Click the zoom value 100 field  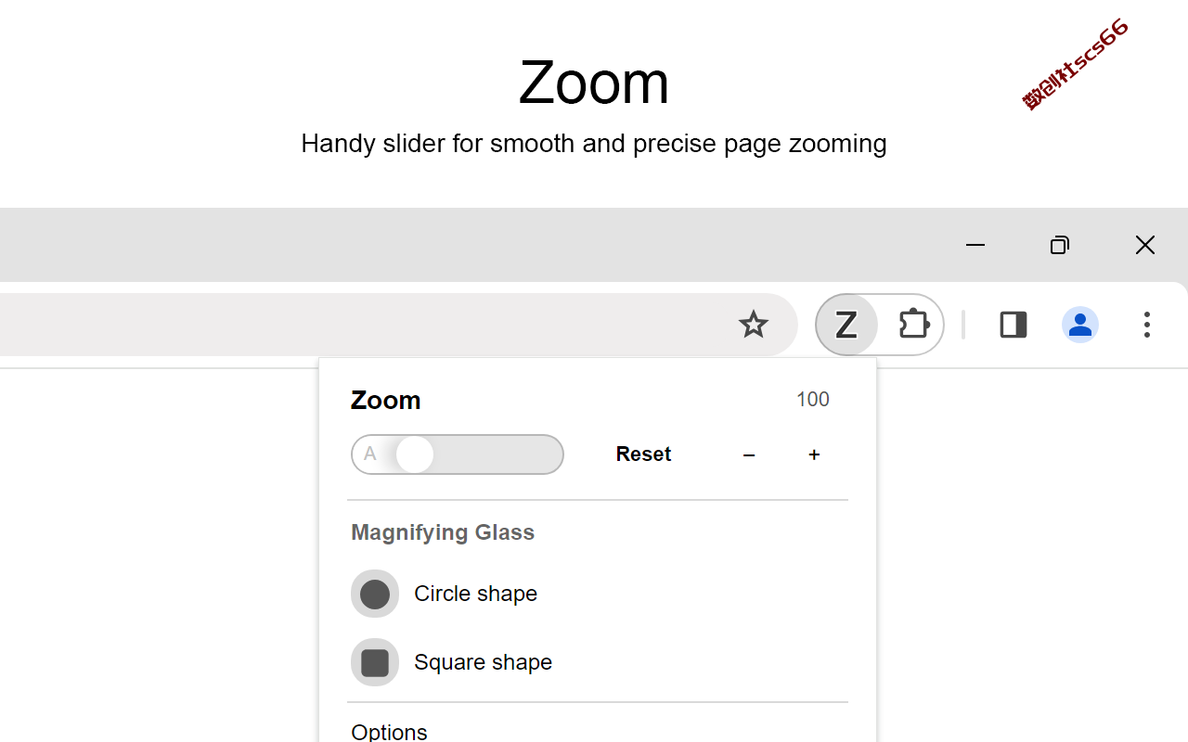click(x=813, y=400)
